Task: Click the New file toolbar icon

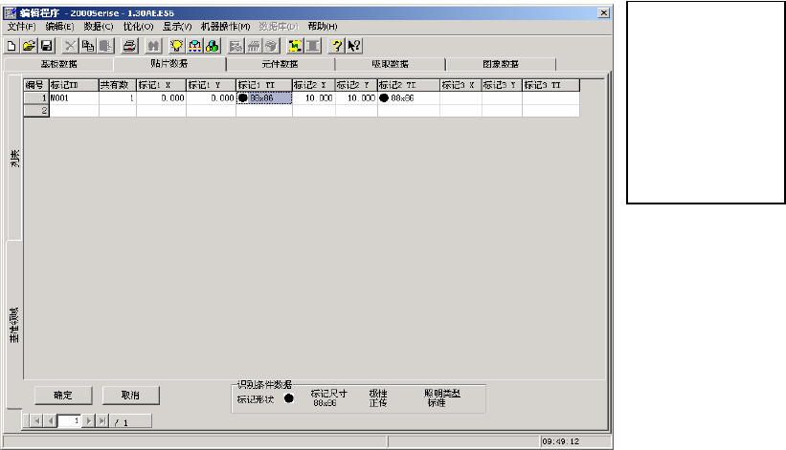Action: click(x=11, y=45)
